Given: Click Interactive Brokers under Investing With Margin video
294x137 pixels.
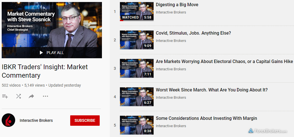Looking at the screenshot, I should click(x=171, y=126).
